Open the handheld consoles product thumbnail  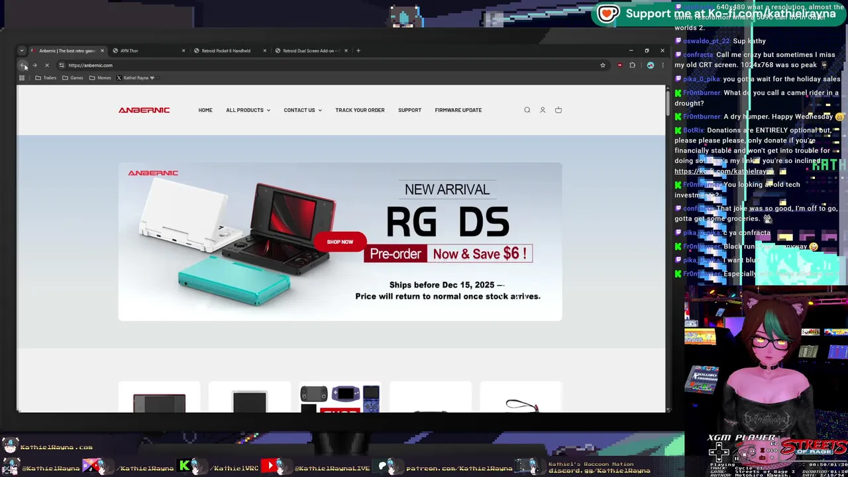pyautogui.click(x=340, y=398)
